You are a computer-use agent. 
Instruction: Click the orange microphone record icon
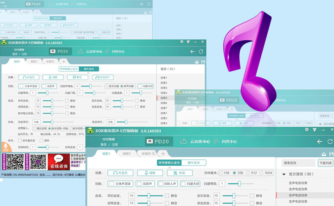tap(5, 147)
